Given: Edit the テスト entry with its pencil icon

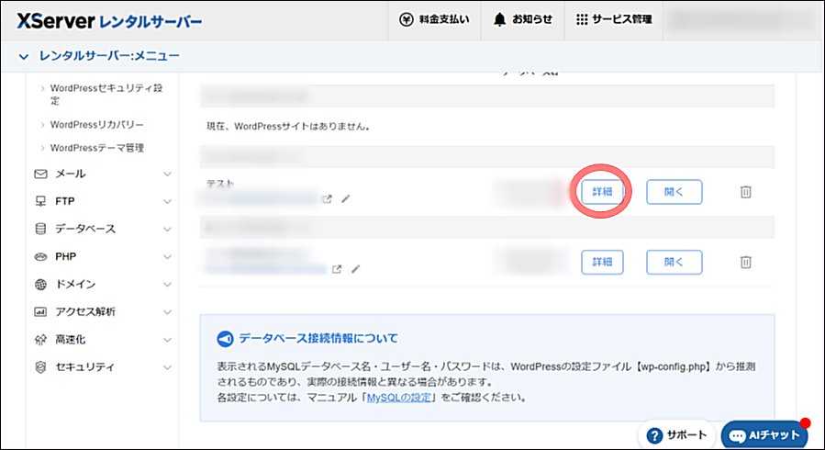Looking at the screenshot, I should click(346, 199).
